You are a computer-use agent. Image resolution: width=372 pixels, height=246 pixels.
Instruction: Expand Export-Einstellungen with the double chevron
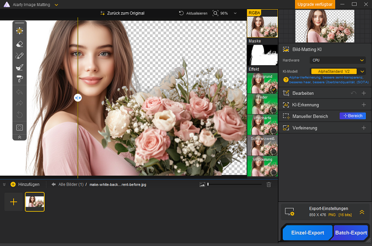362,212
